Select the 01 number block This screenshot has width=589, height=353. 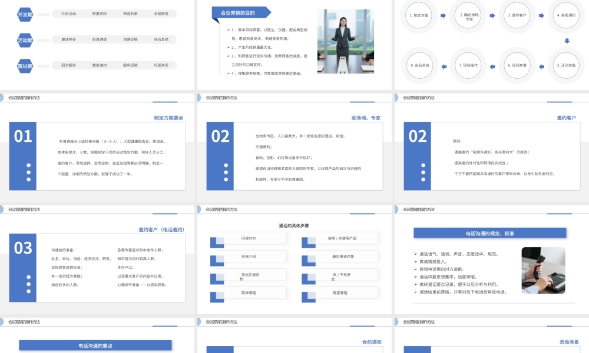[x=23, y=156]
